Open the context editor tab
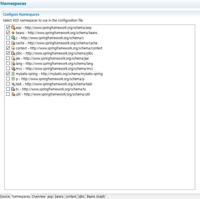Viewport: 200px width, 199px height. pyautogui.click(x=71, y=197)
